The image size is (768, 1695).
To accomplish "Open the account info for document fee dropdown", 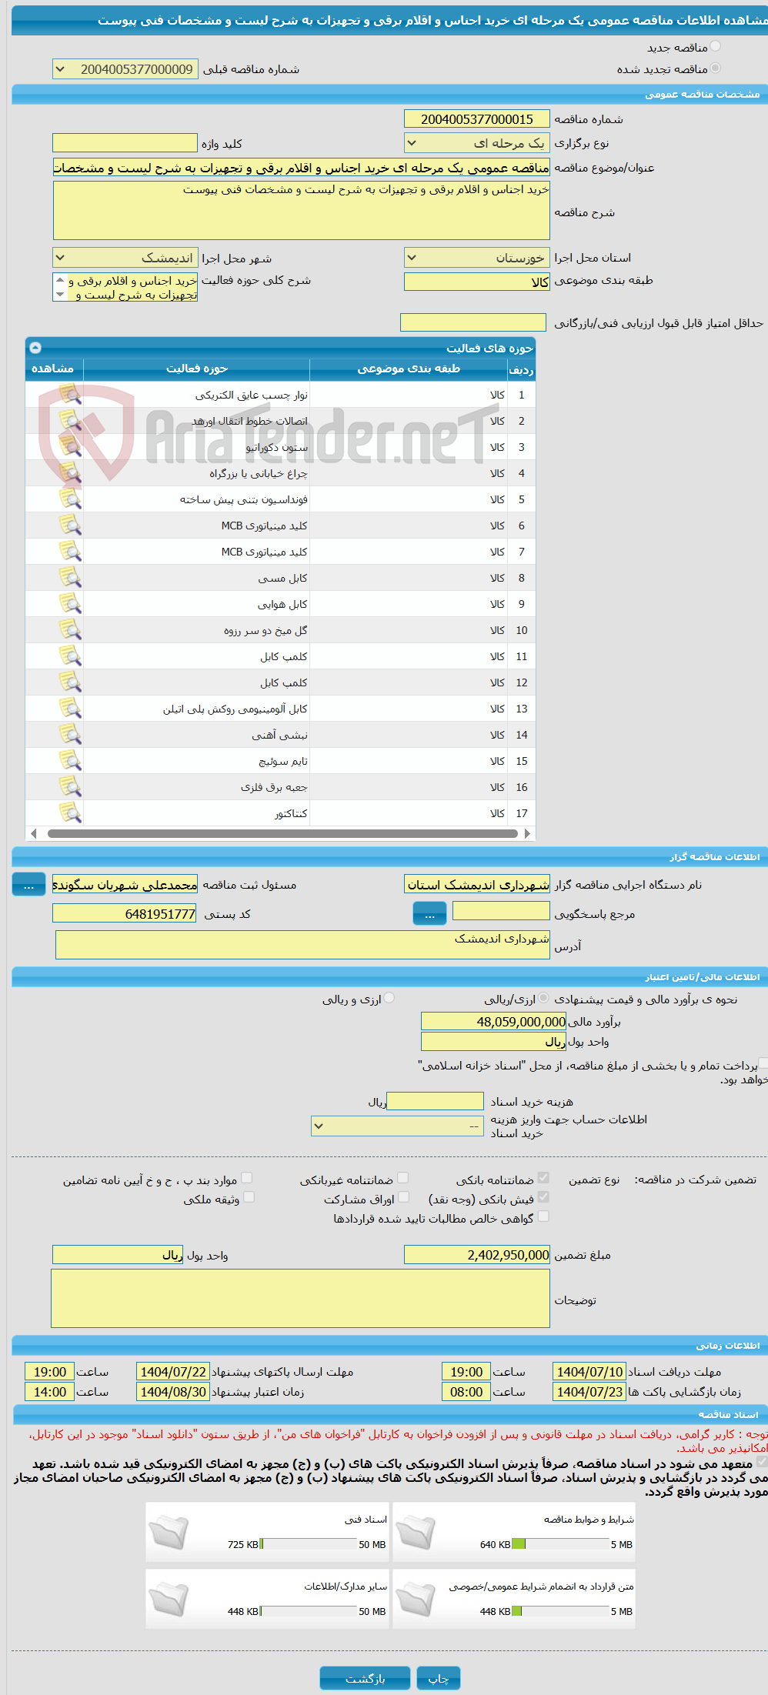I will (397, 1126).
